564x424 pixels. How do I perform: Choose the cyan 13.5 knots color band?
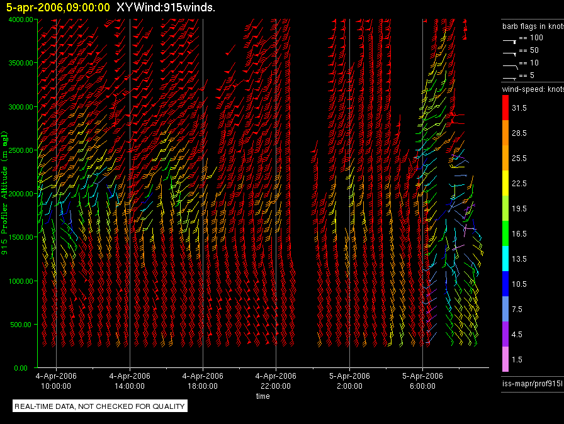pos(505,259)
